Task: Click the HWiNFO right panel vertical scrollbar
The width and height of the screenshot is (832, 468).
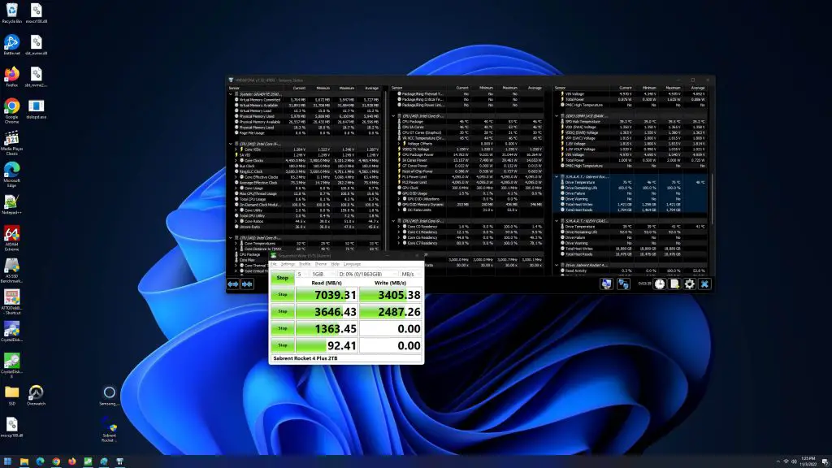Action: click(x=712, y=199)
